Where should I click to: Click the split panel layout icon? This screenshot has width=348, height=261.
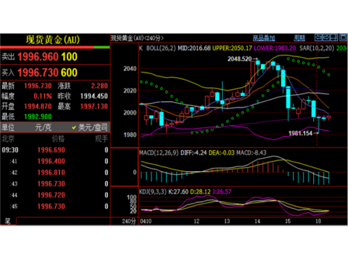[x=334, y=38]
